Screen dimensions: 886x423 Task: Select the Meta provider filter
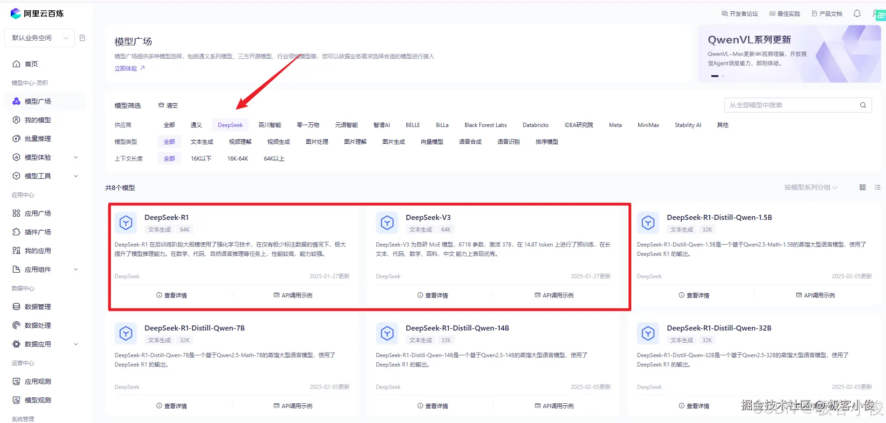(x=615, y=125)
